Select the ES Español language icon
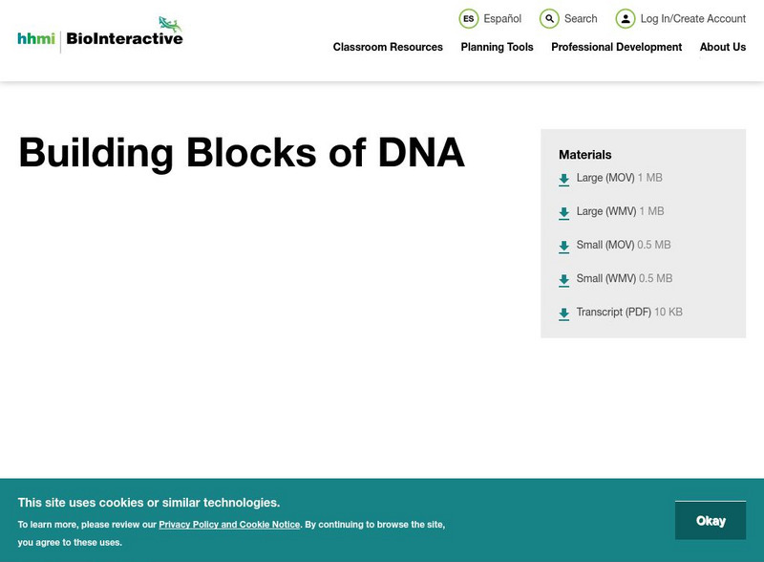The height and width of the screenshot is (562, 764). pyautogui.click(x=469, y=18)
